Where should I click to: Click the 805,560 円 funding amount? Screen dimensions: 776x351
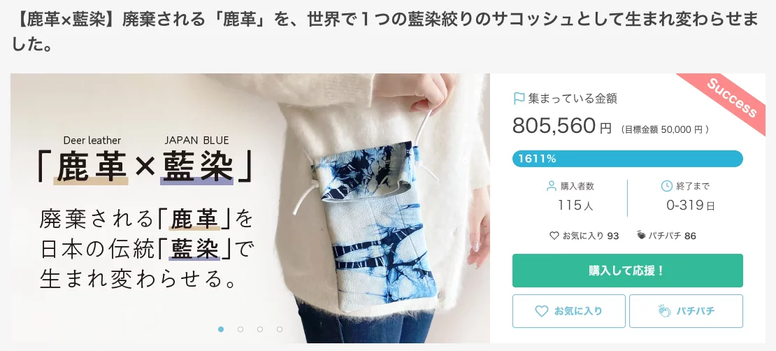click(x=561, y=127)
